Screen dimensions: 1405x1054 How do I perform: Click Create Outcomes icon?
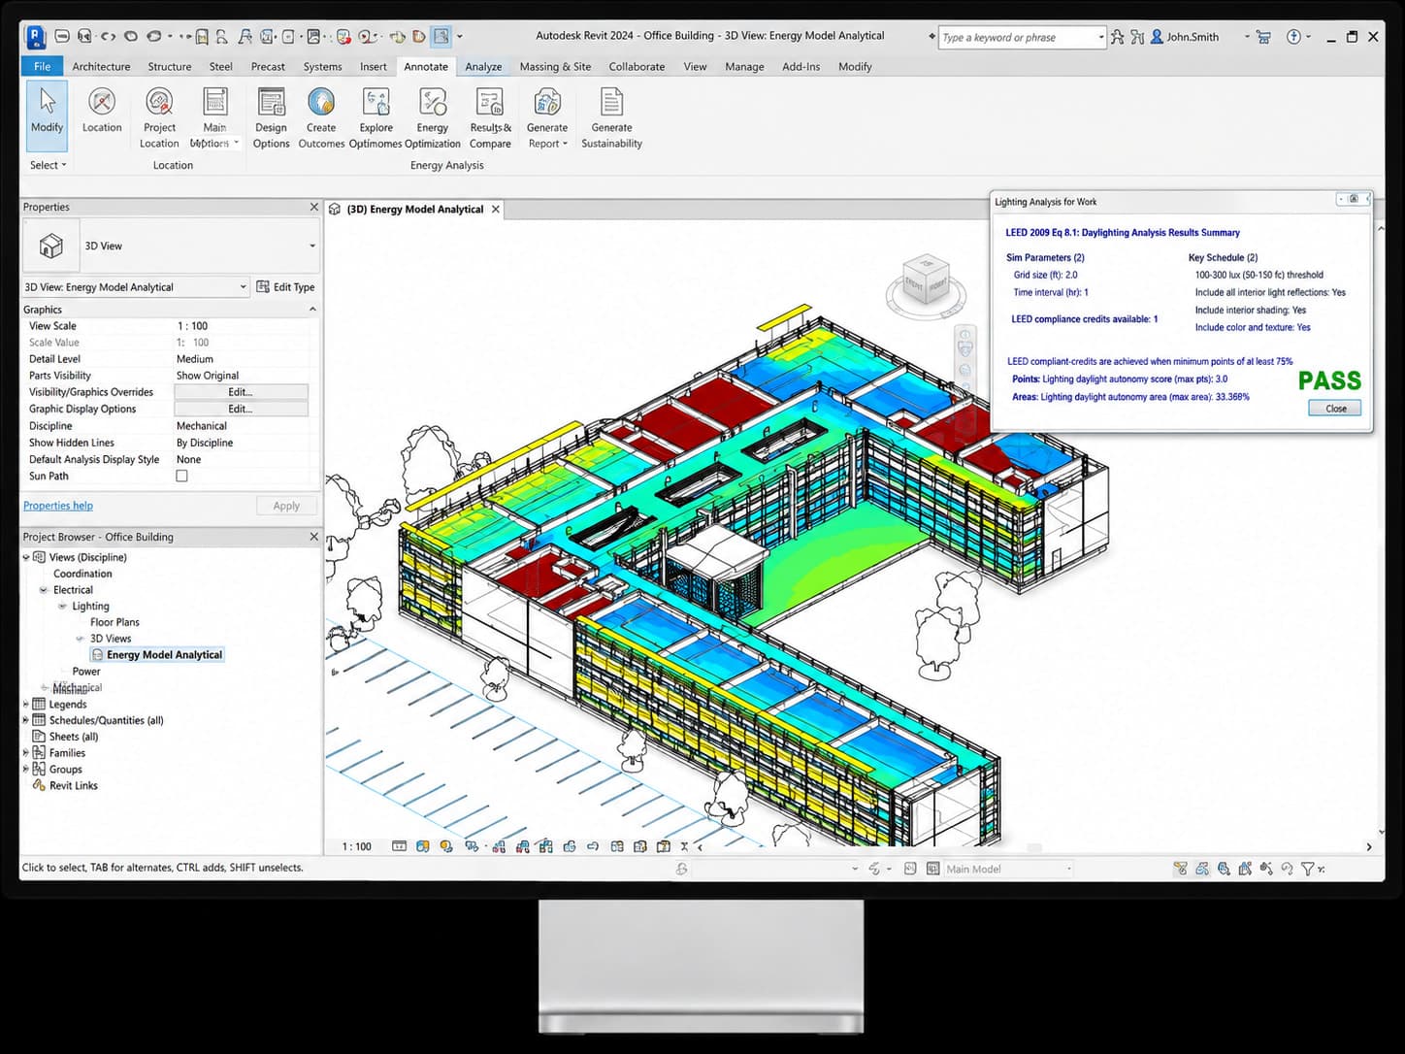(321, 101)
